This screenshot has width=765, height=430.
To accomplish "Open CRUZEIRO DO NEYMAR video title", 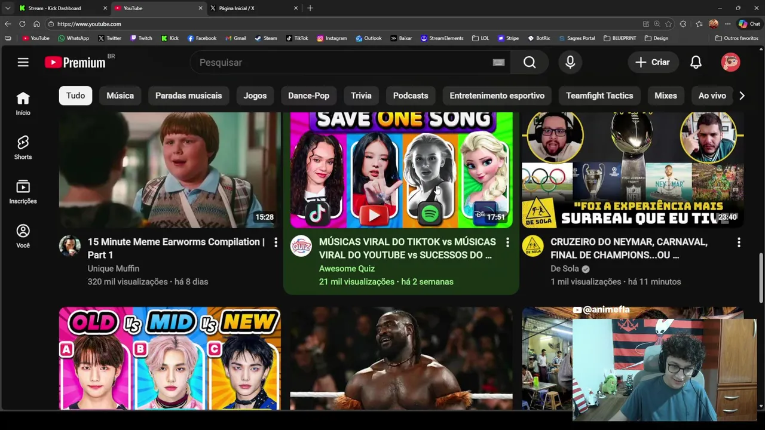I will 629,248.
